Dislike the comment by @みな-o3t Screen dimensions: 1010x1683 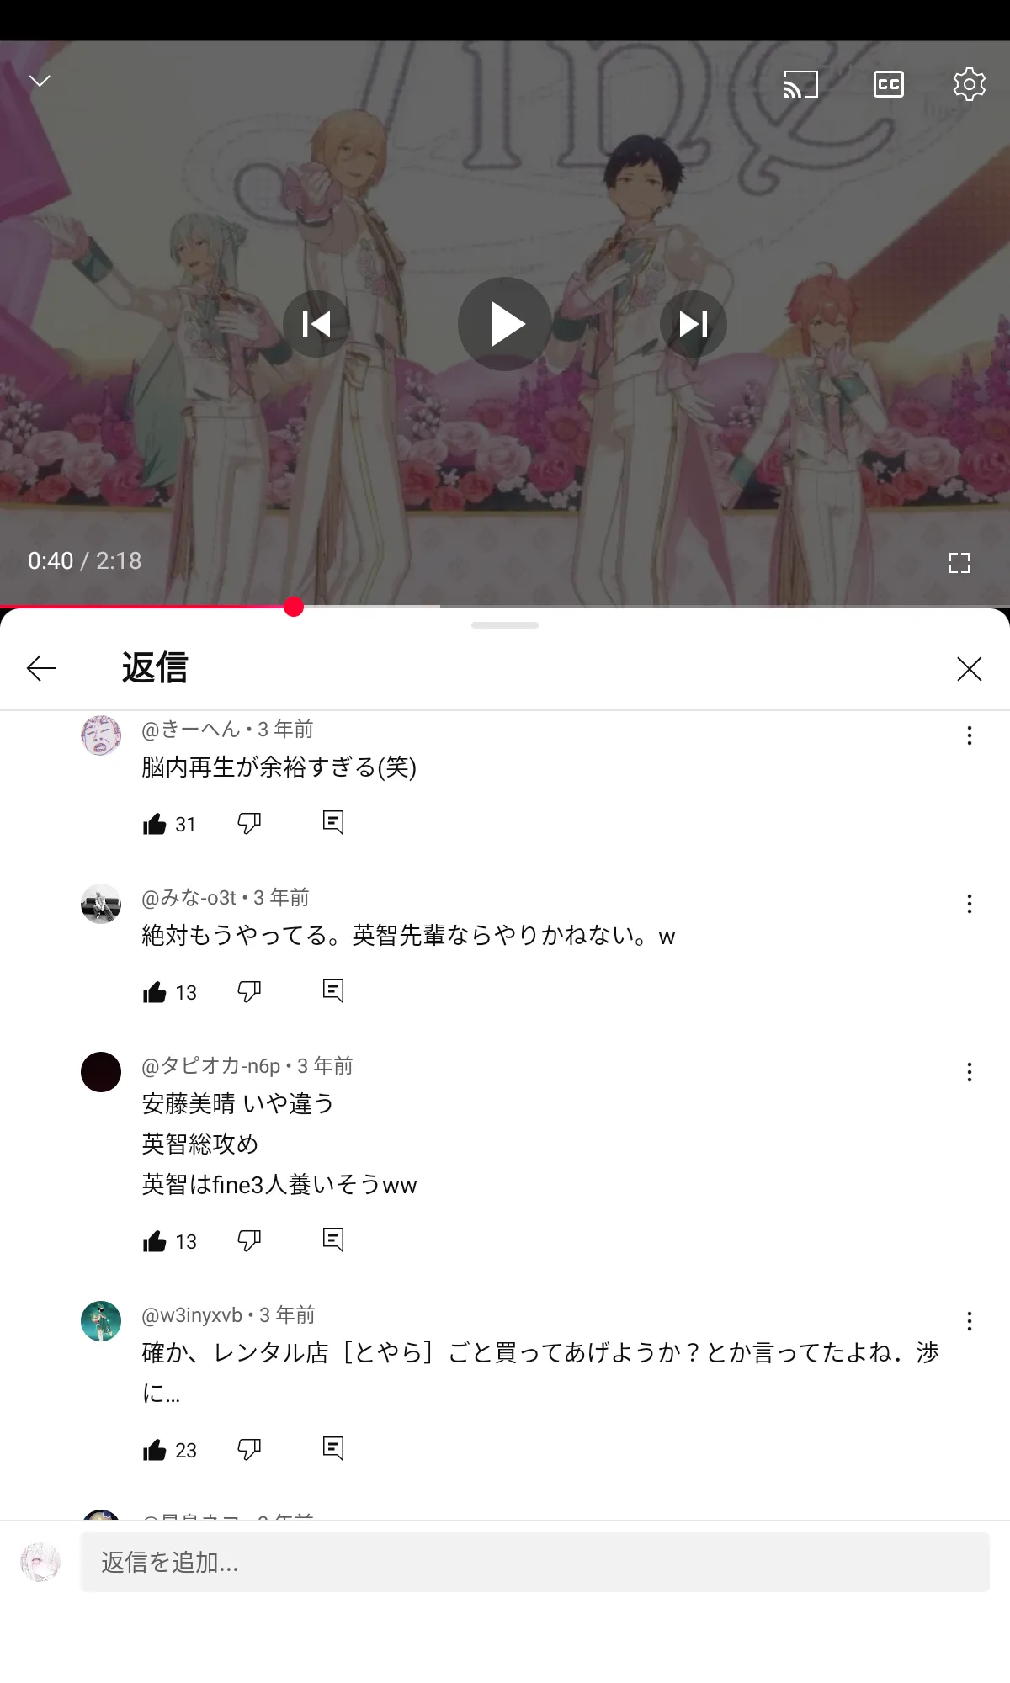[249, 991]
